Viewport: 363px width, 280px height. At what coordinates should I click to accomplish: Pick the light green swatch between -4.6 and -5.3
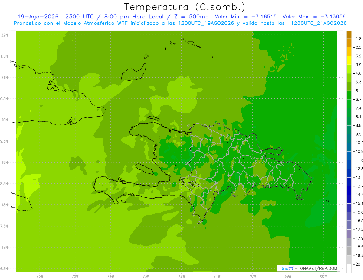(349, 78)
